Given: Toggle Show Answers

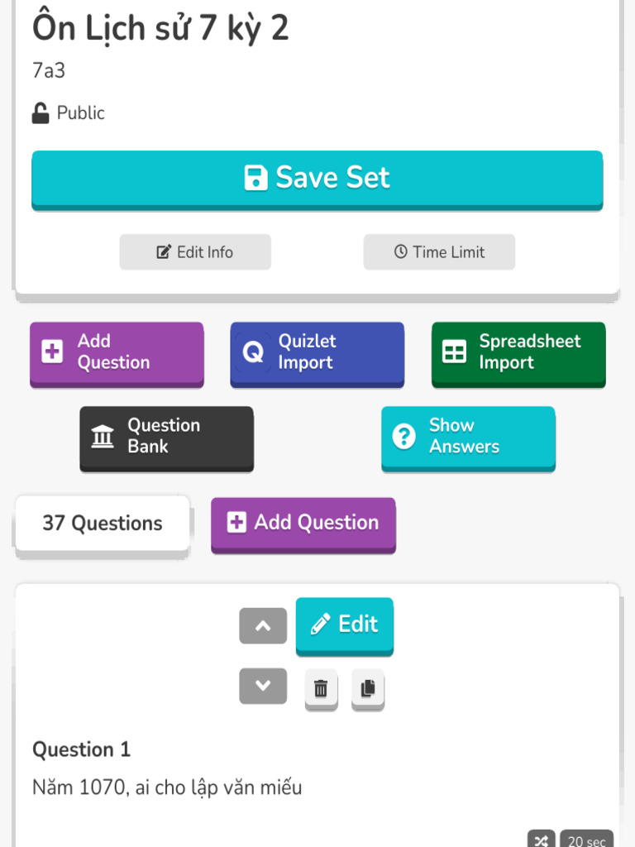Looking at the screenshot, I should click(468, 437).
